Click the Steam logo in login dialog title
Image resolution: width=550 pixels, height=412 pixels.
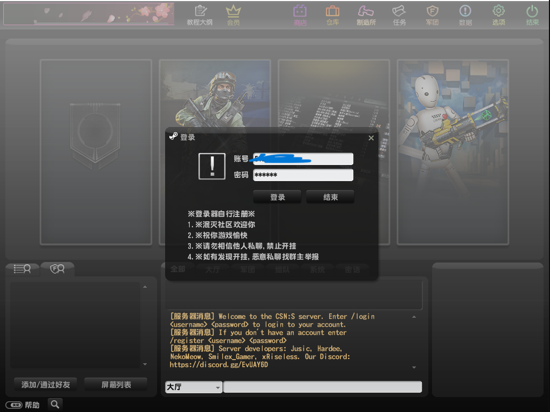click(x=173, y=136)
